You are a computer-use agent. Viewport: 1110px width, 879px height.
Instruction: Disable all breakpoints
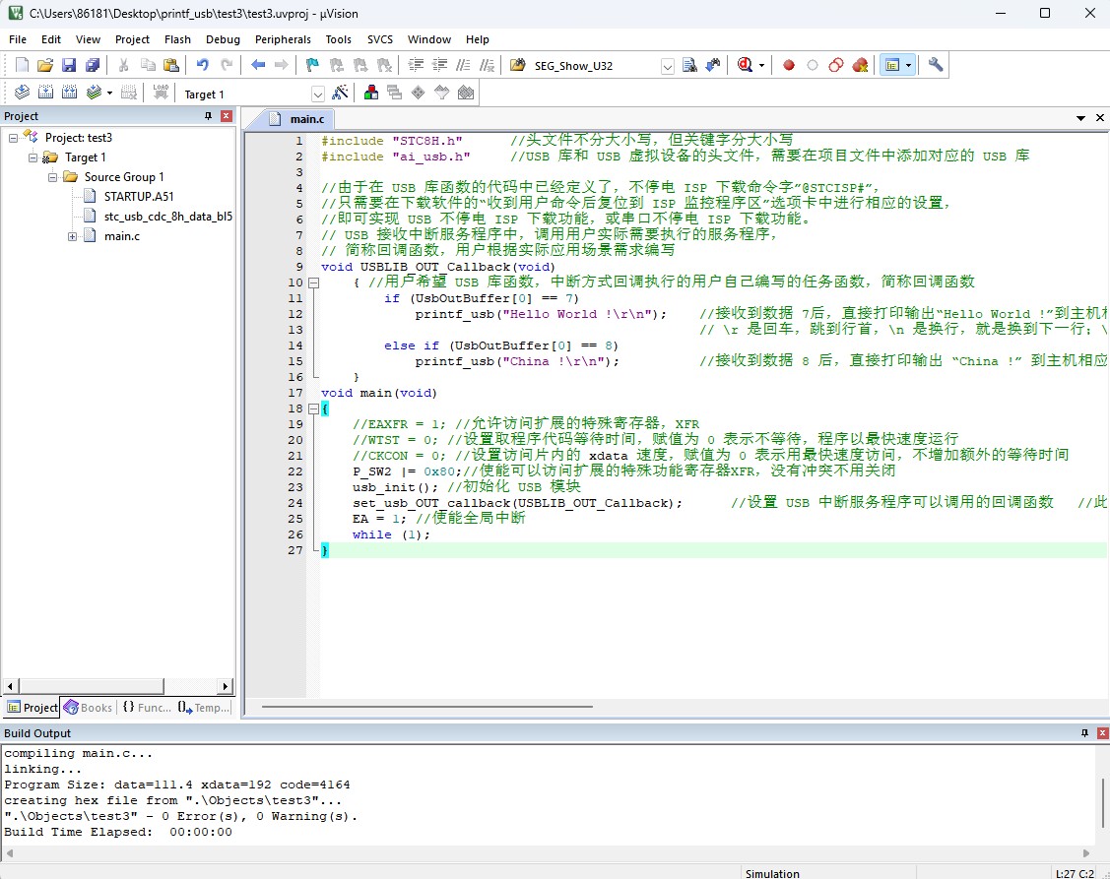836,66
